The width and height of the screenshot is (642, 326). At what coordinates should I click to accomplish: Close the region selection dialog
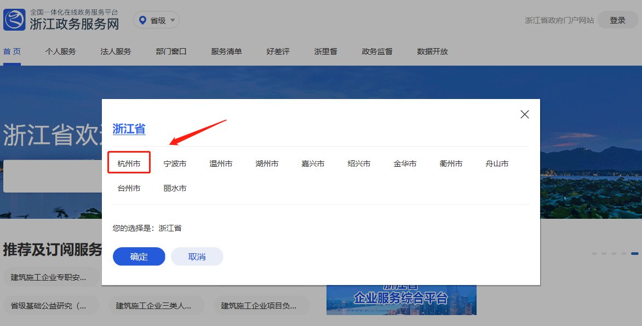click(x=524, y=114)
